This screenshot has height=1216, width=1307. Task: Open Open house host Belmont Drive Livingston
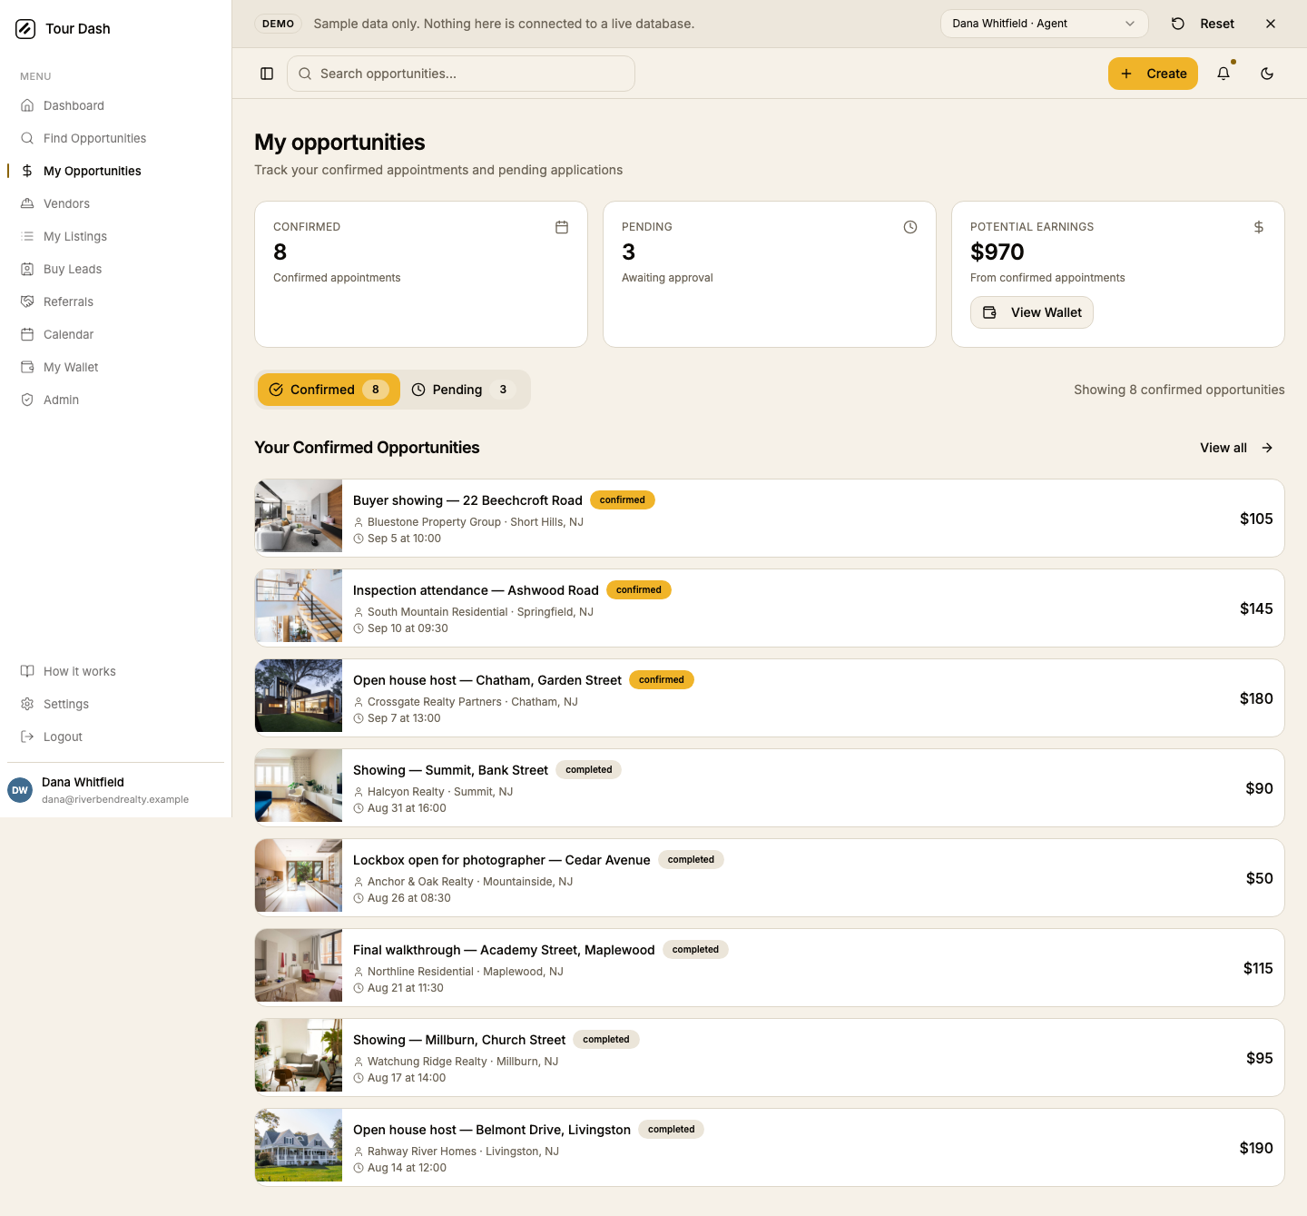(x=769, y=1147)
